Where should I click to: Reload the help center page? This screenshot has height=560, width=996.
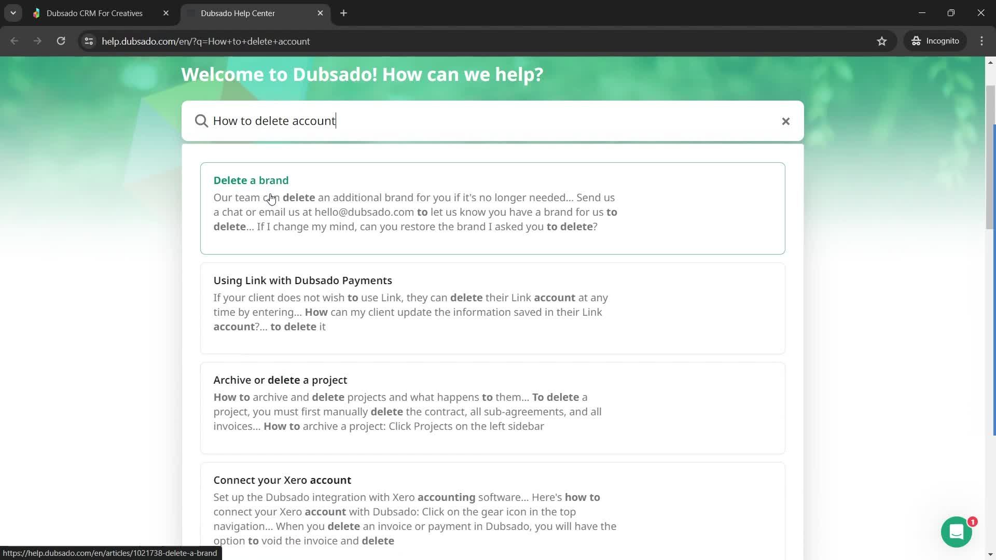(x=61, y=41)
